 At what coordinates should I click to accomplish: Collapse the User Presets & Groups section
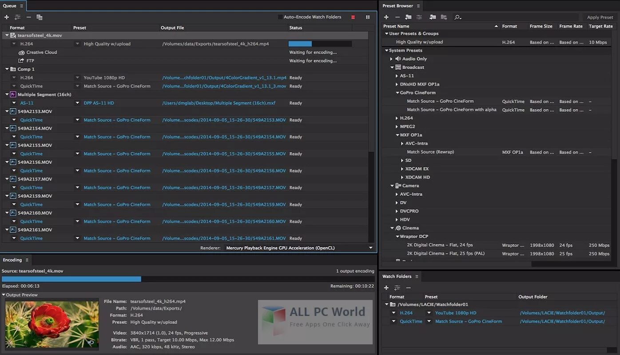(386, 34)
